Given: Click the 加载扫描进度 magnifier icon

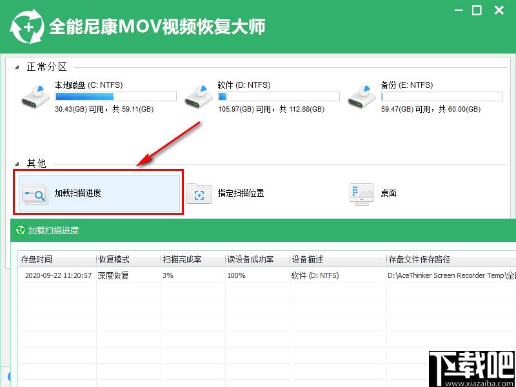Looking at the screenshot, I should click(35, 193).
